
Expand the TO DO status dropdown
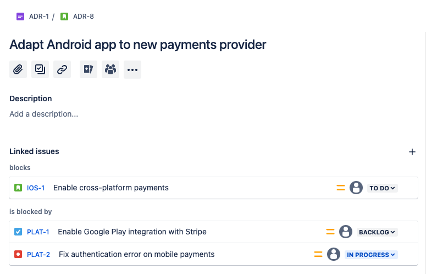(383, 188)
